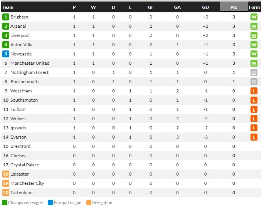Open the Crystal Palace team link
264x206 pixels.
25,165
